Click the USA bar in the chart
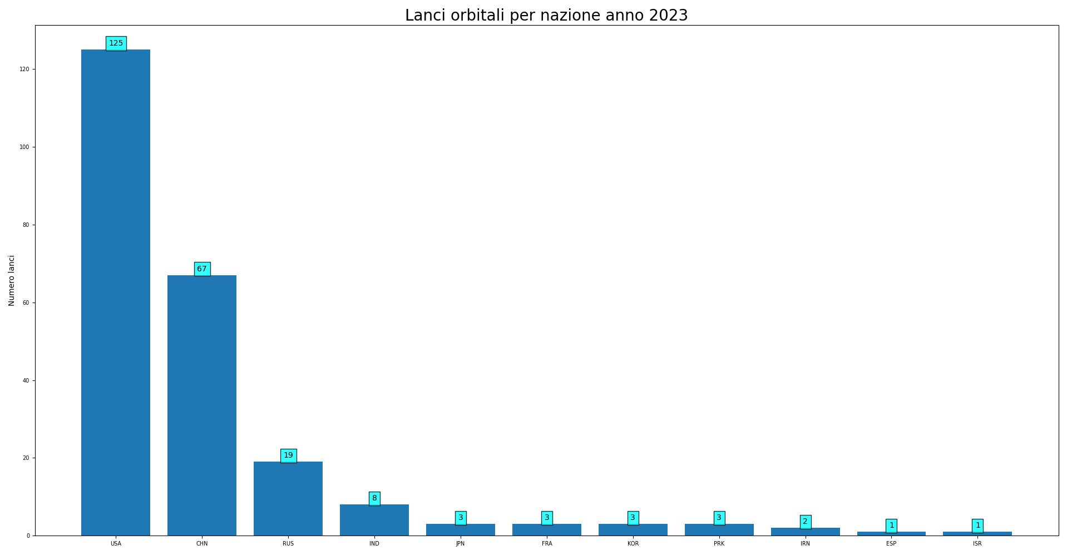 pyautogui.click(x=116, y=292)
